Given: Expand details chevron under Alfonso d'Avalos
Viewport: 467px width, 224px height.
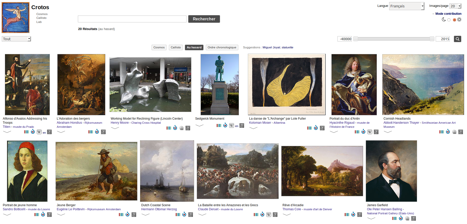Looking at the screenshot, I should point(7,132).
